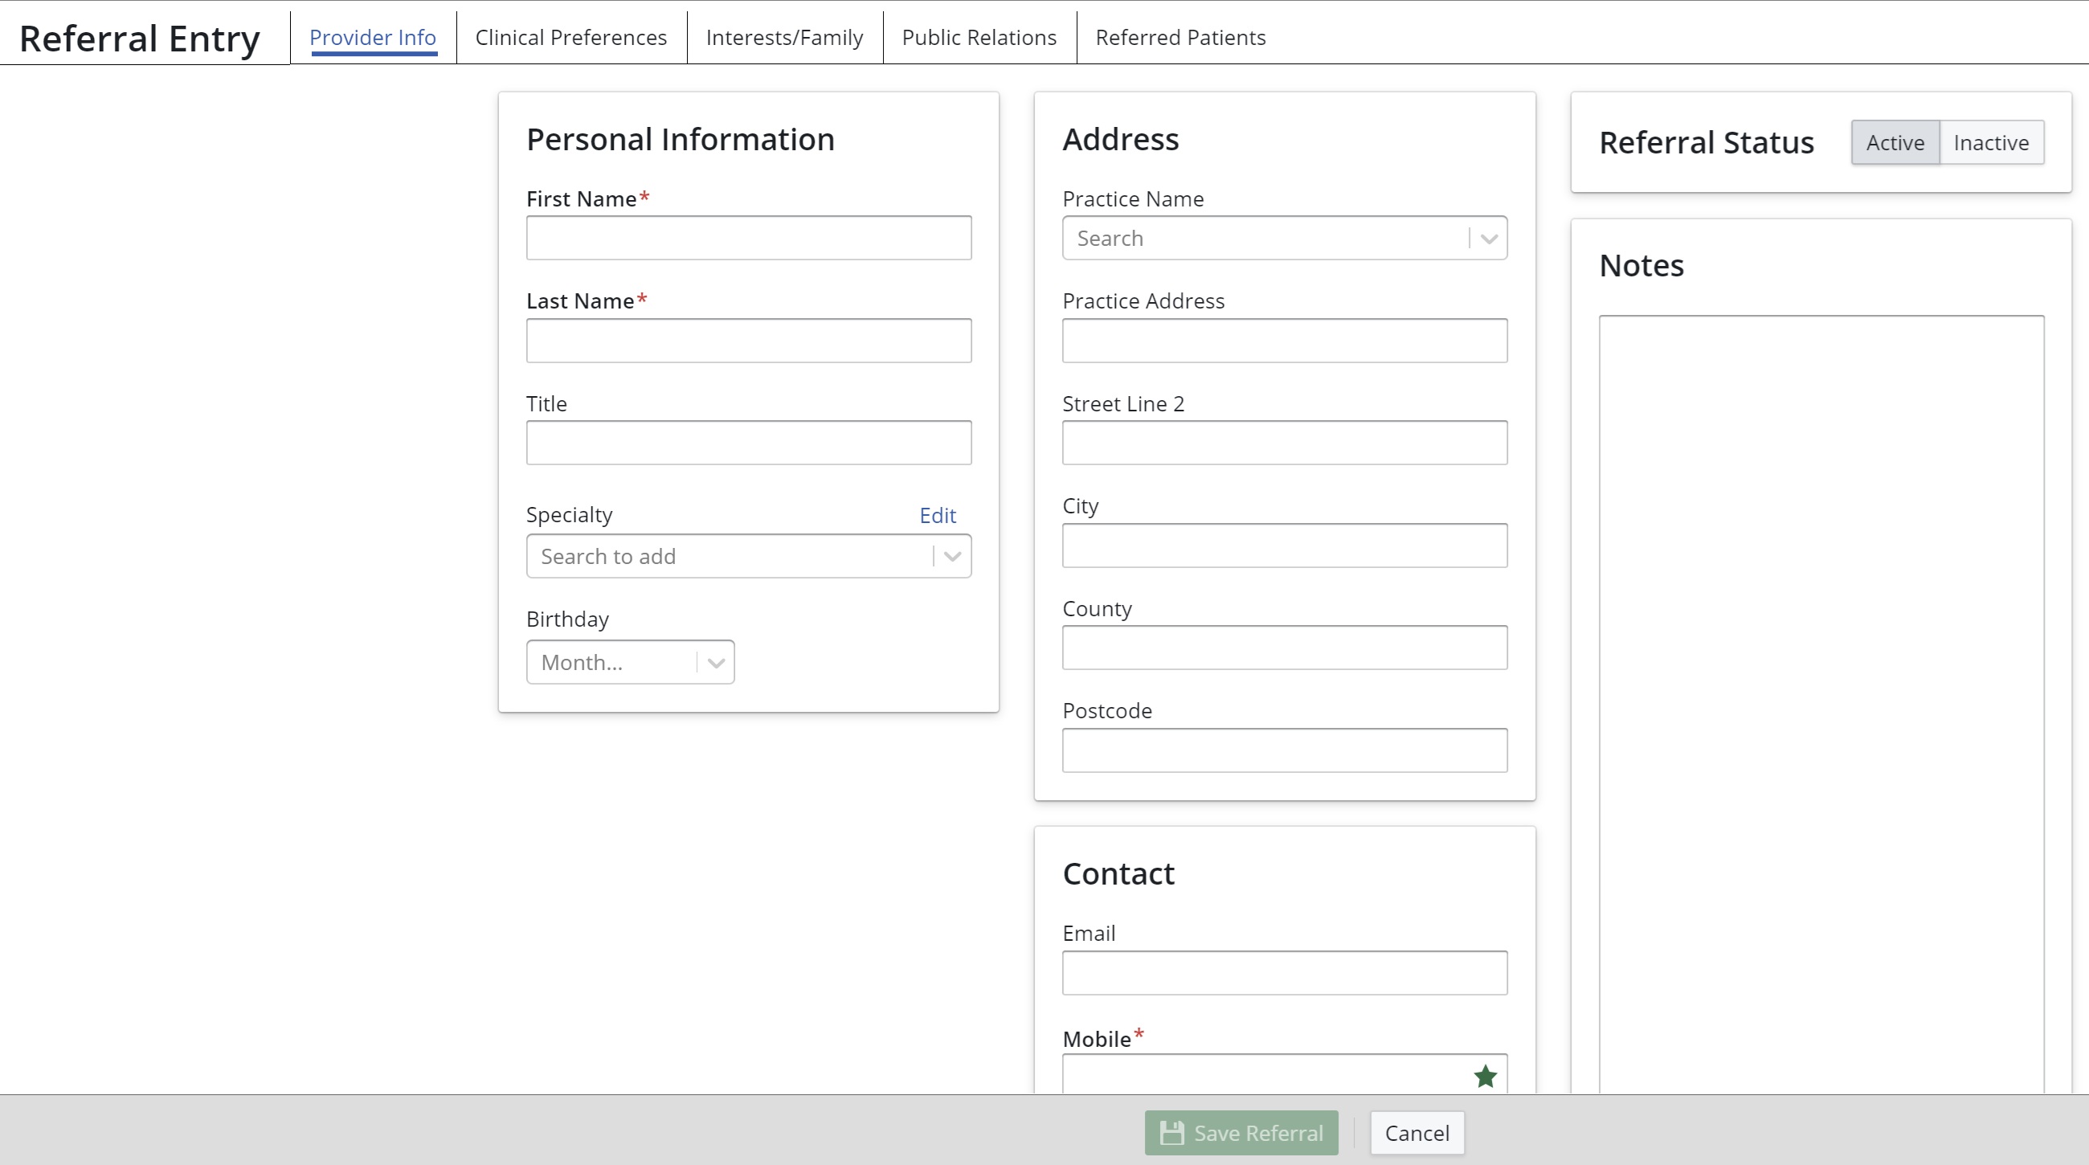Focus the First Name input field

749,239
